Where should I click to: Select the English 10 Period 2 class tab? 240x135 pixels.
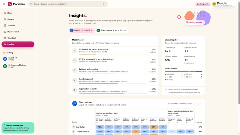(82, 30)
